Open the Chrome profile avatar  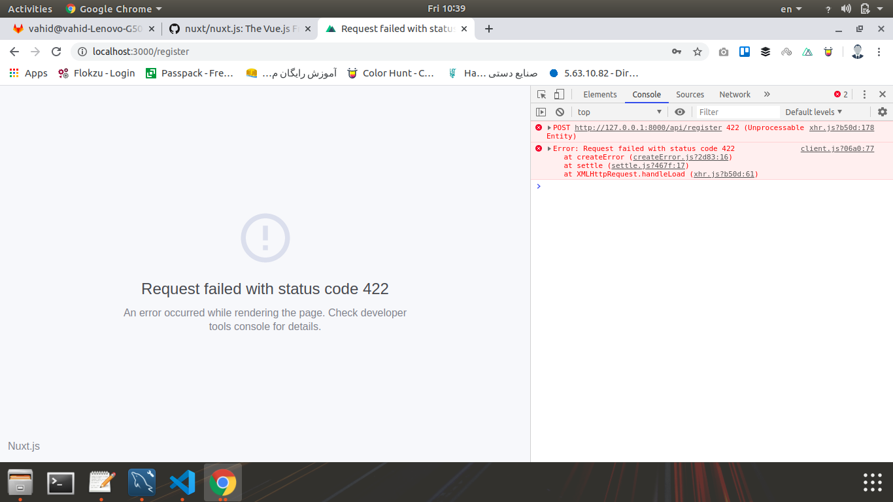click(x=858, y=52)
